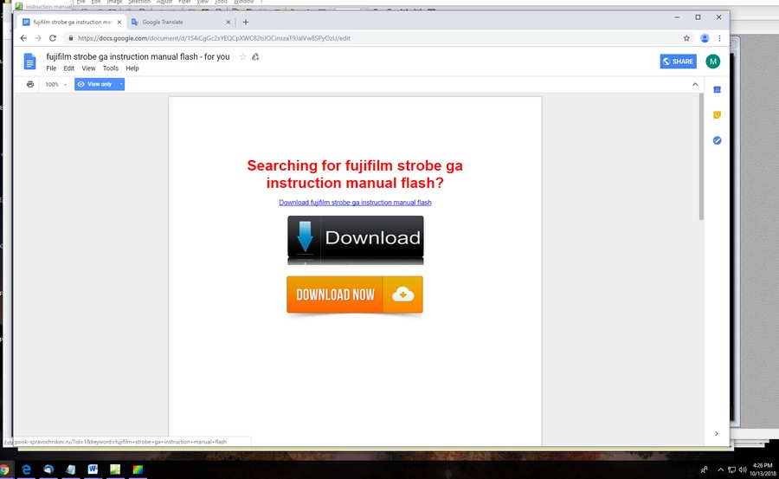The height and width of the screenshot is (479, 779).
Task: Open the File menu in Docs
Action: tap(51, 68)
